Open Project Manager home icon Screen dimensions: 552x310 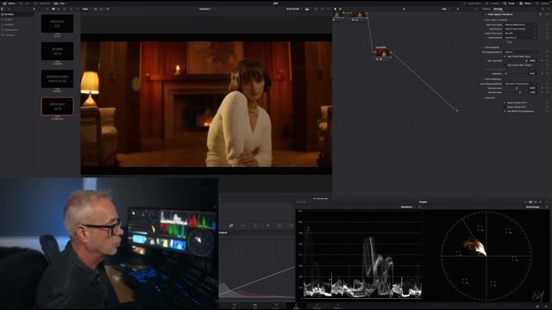click(x=537, y=307)
